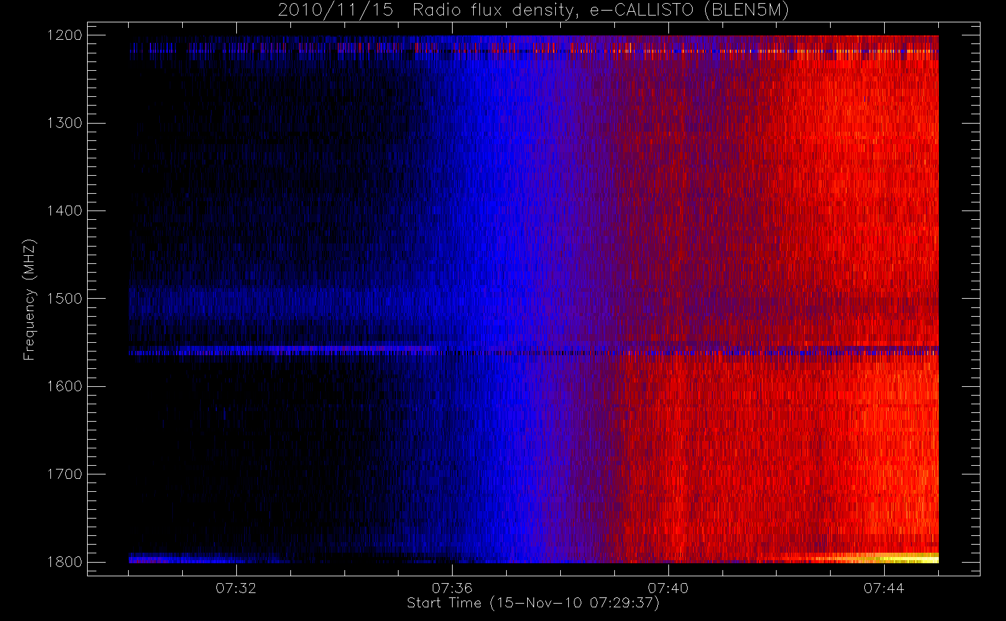This screenshot has width=1006, height=621.
Task: Select the 1200 frequency tick label
Action: click(x=65, y=35)
